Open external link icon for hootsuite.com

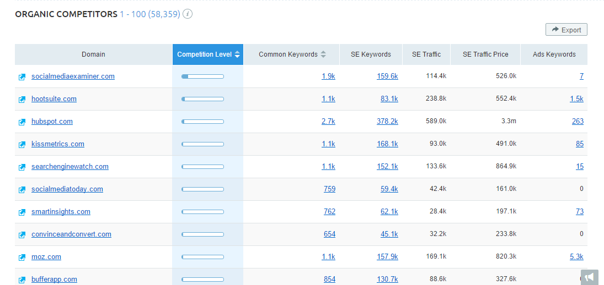pos(22,100)
